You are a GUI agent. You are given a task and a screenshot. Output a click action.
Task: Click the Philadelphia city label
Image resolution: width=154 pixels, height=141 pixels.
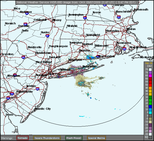(24, 92)
